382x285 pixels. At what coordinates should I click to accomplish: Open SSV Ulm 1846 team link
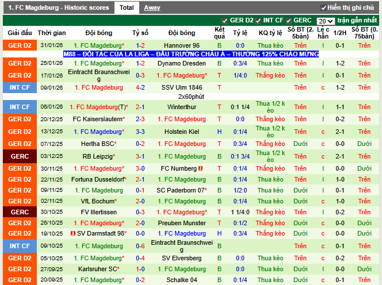coord(182,87)
